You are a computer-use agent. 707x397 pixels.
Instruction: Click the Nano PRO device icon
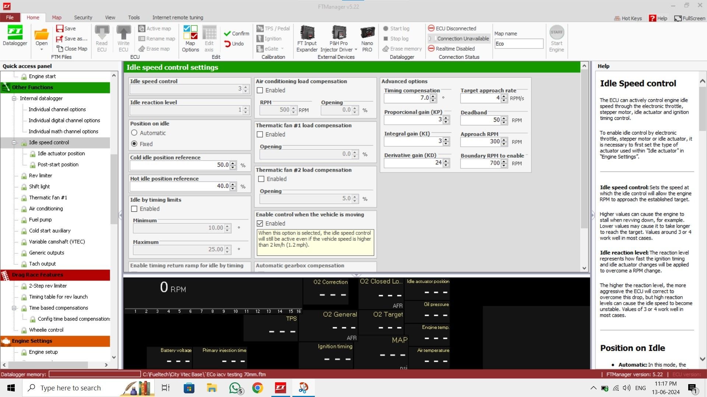click(x=367, y=33)
